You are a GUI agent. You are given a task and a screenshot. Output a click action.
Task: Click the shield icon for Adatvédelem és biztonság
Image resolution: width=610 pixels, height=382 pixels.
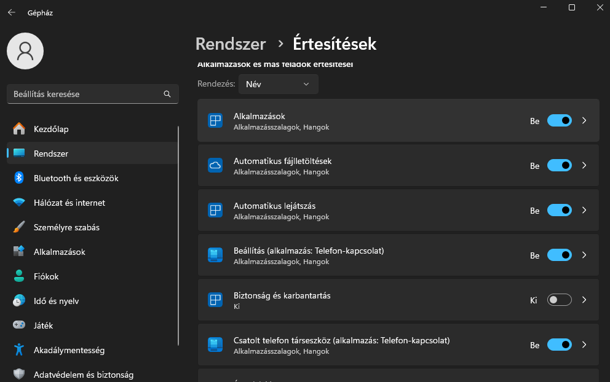click(18, 374)
